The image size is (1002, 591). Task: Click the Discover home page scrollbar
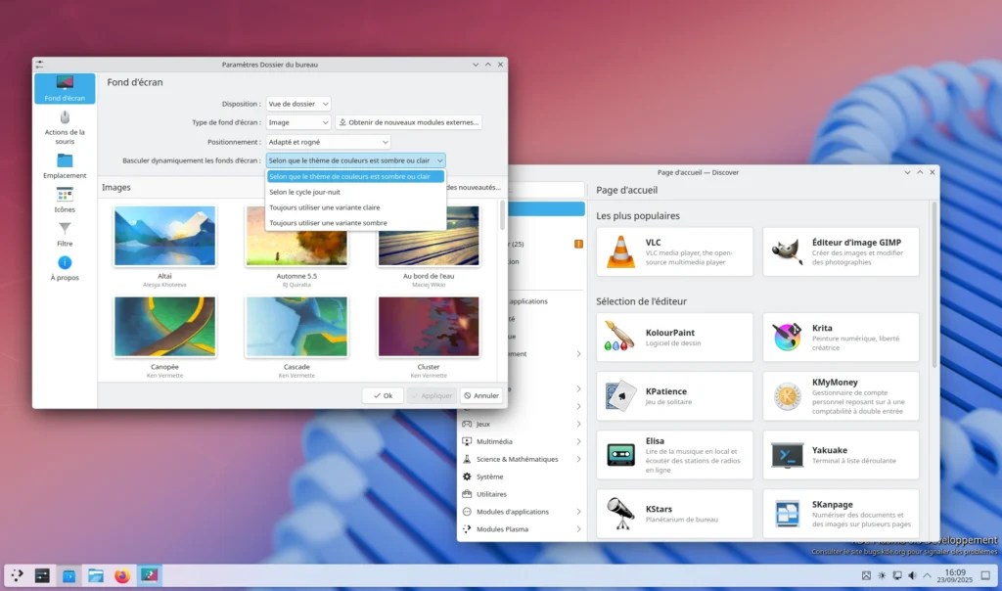click(934, 285)
